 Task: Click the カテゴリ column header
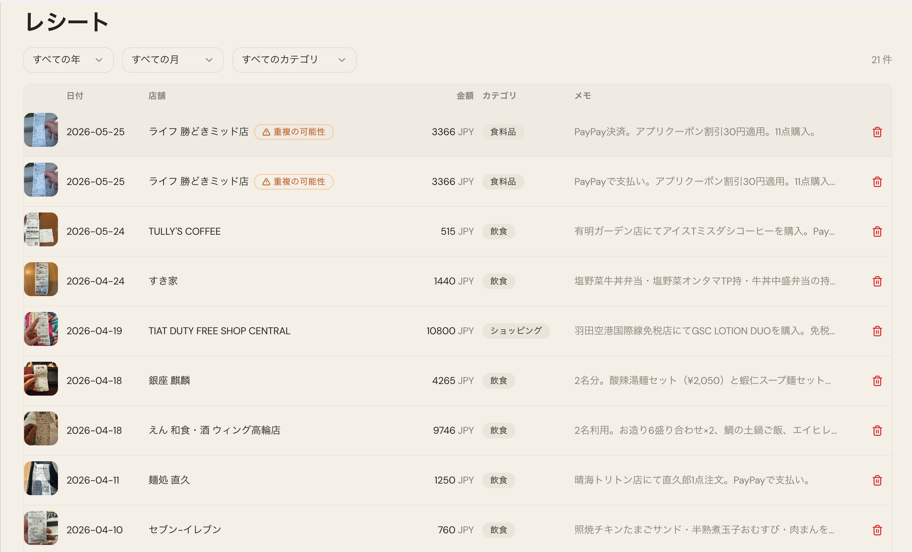click(x=499, y=96)
